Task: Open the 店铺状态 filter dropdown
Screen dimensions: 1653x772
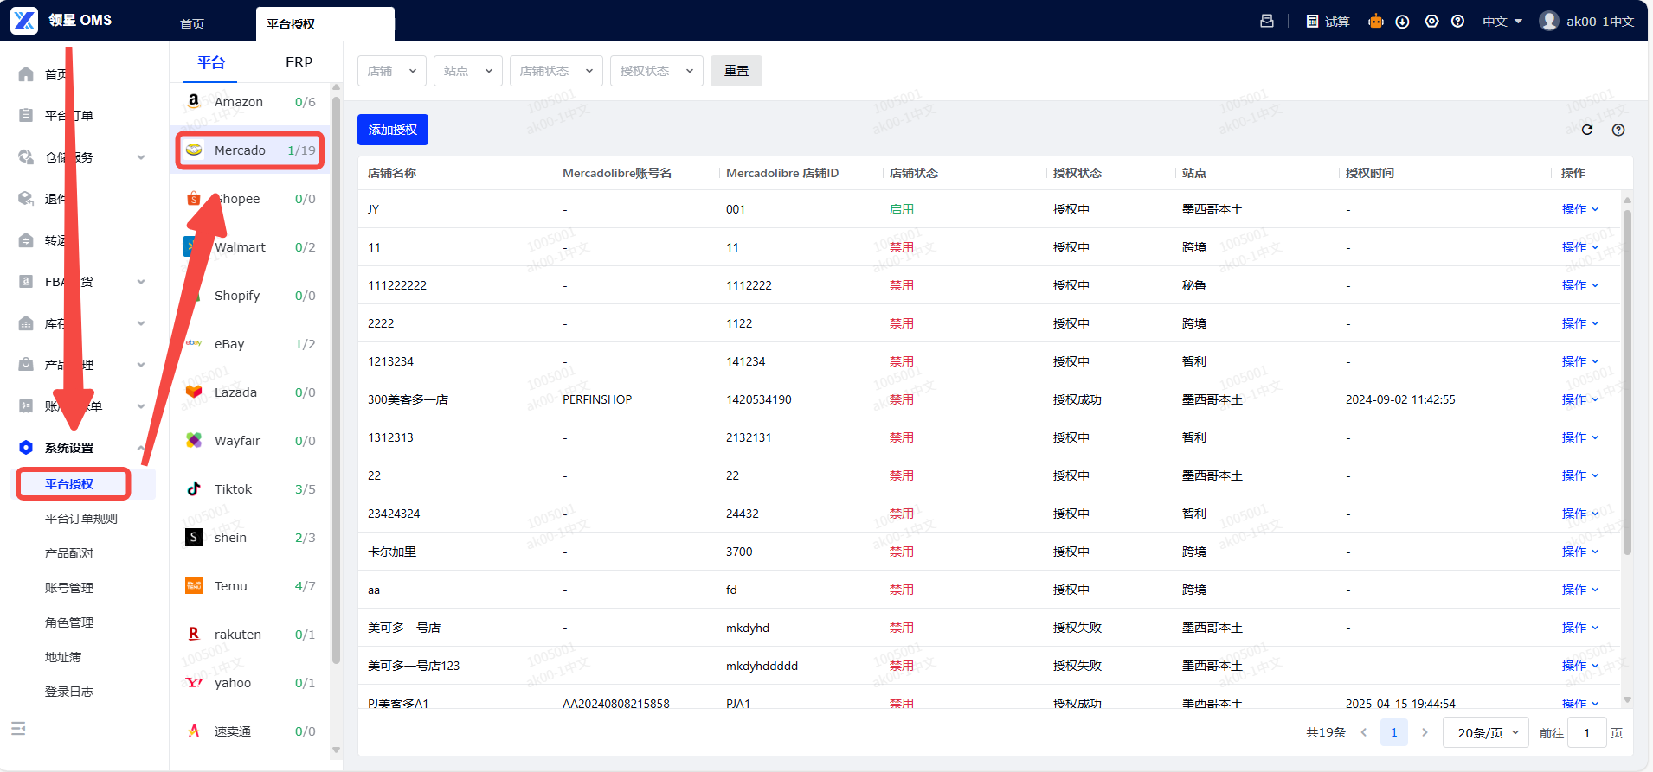Action: click(x=556, y=71)
